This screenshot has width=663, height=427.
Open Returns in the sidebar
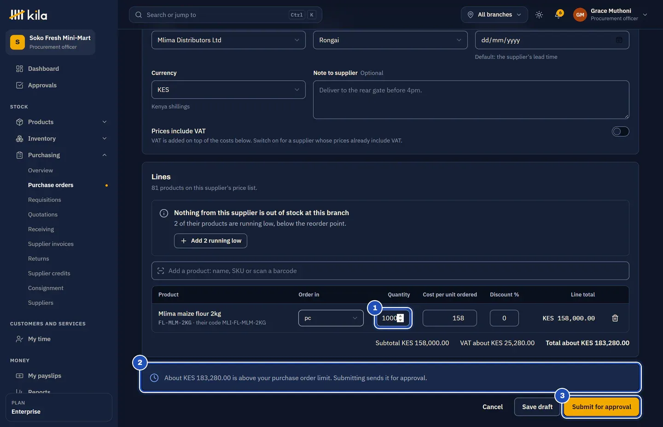pos(39,258)
